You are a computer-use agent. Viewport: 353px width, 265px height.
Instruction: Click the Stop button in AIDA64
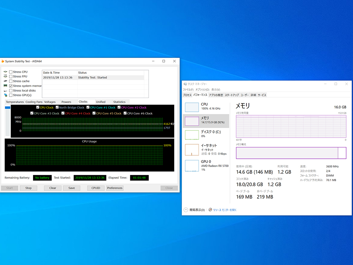pyautogui.click(x=28, y=188)
